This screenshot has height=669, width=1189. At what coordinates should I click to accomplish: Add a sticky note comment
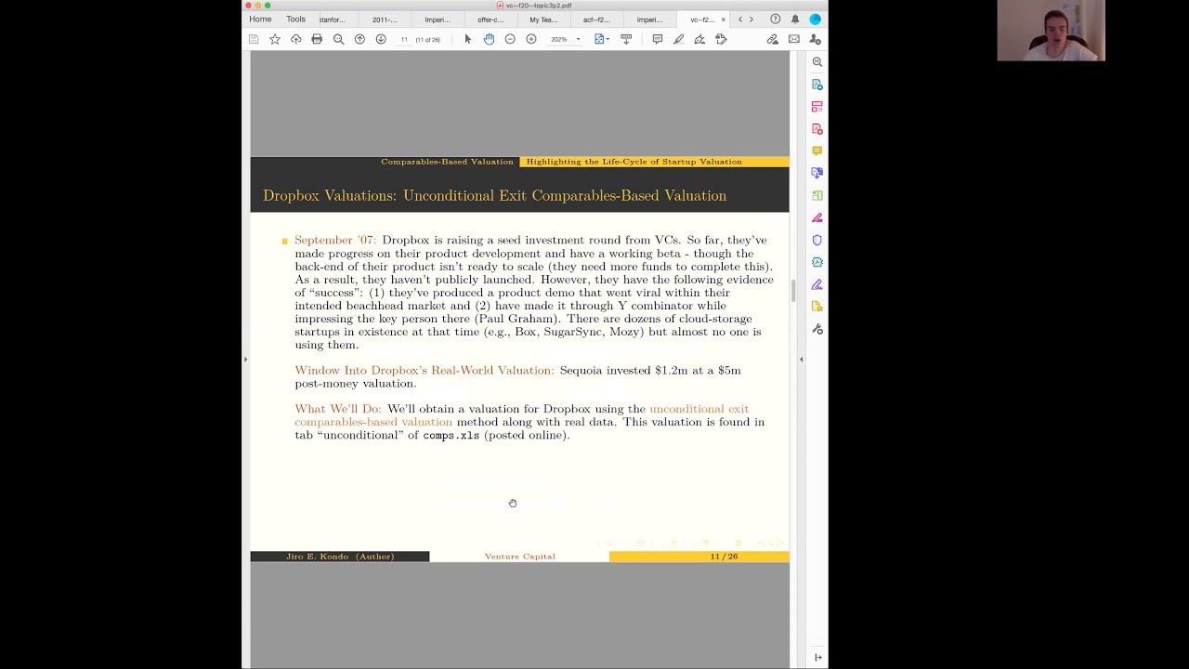coord(657,39)
